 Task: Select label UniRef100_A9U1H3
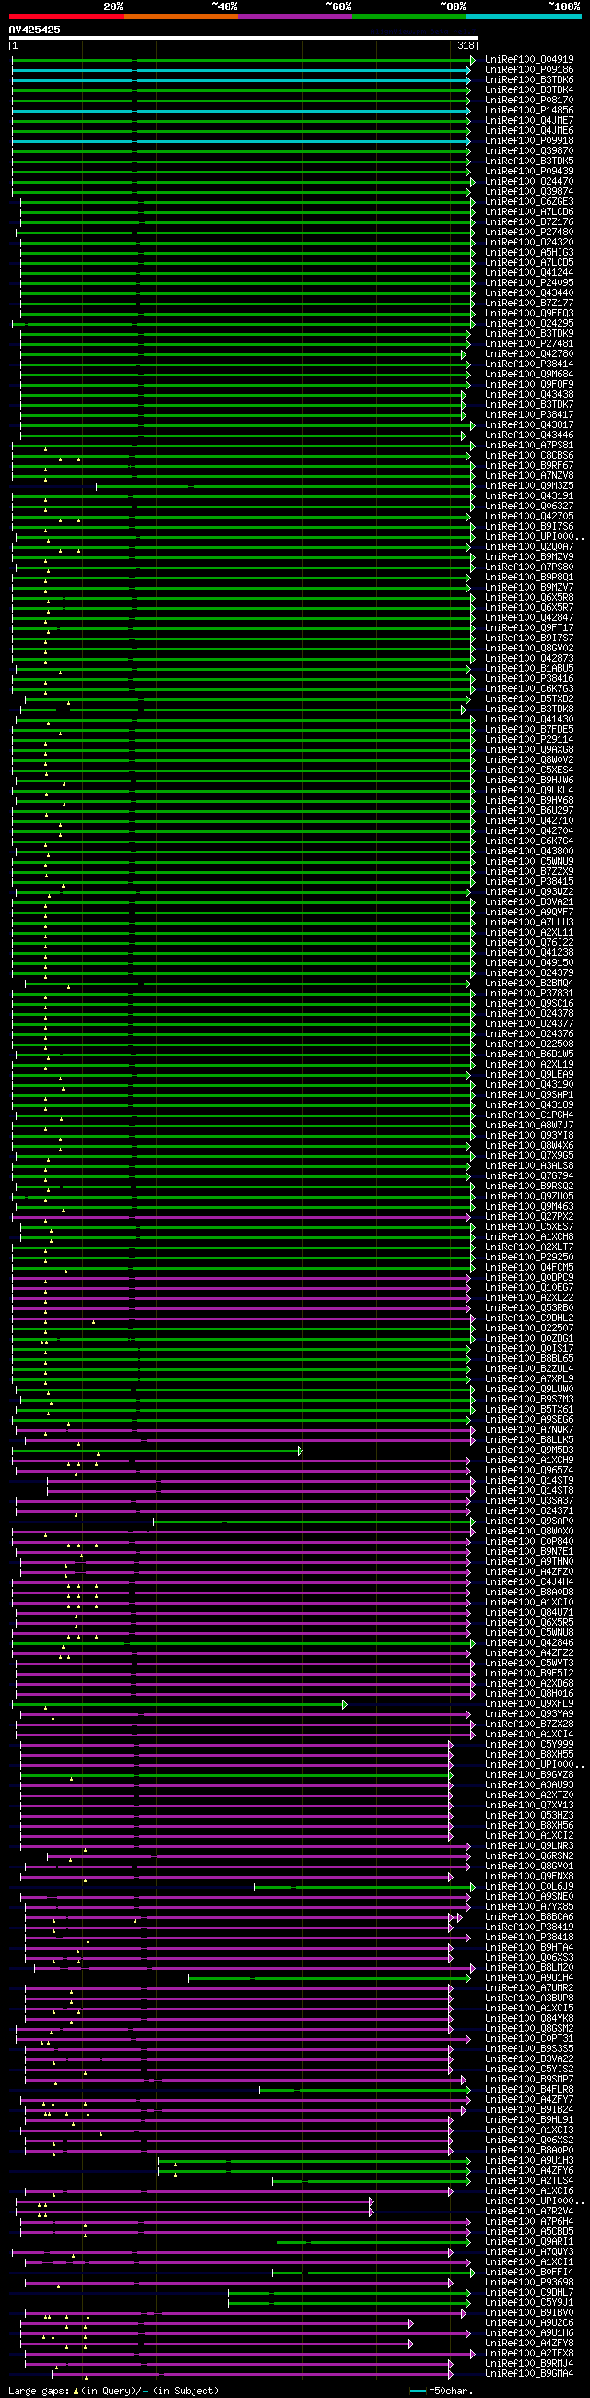coord(528,2161)
